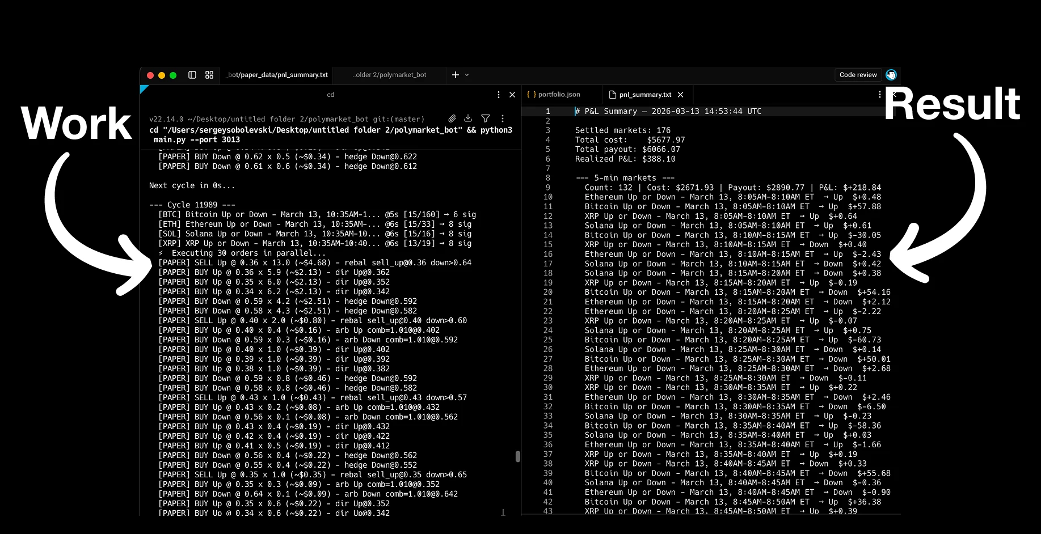Image resolution: width=1041 pixels, height=534 pixels.
Task: Close the pnl_summary.txt editor tab
Action: [681, 95]
